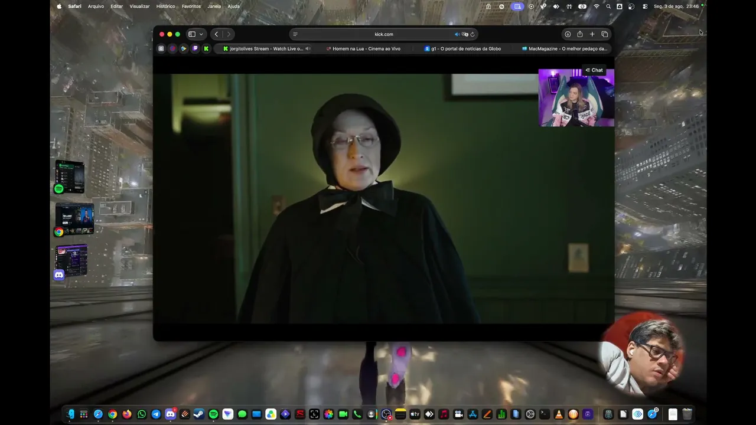Image resolution: width=756 pixels, height=425 pixels.
Task: Click the kick.com address field
Action: (x=383, y=34)
